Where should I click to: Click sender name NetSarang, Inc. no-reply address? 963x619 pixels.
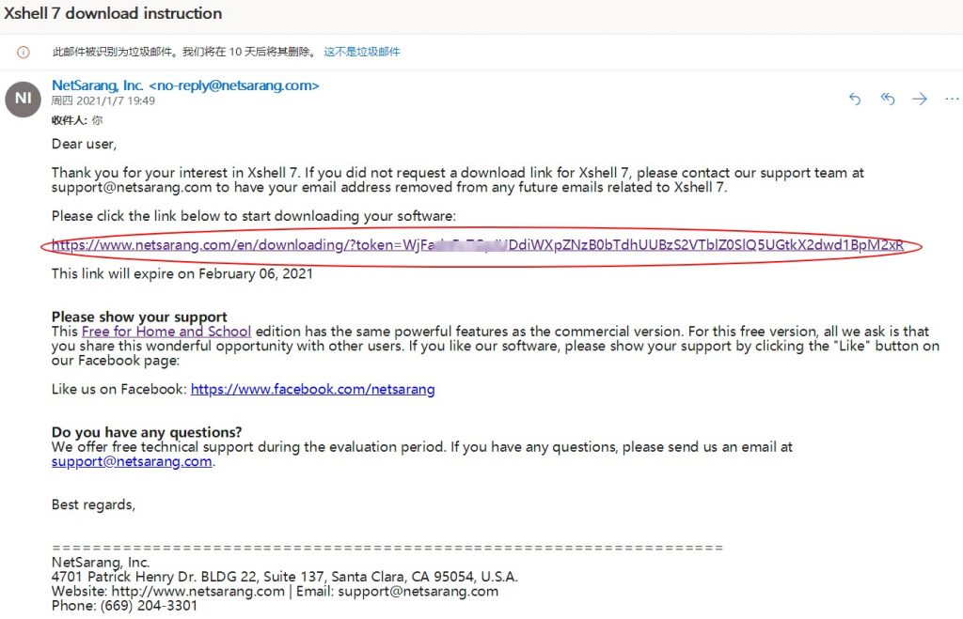click(x=185, y=85)
